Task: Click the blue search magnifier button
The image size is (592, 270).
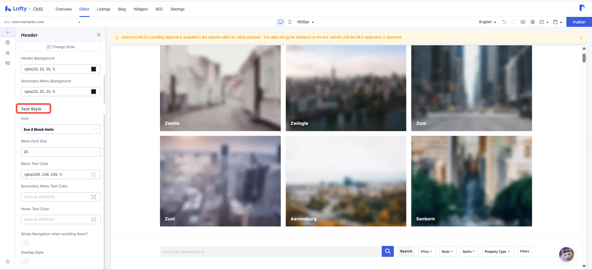Action: [388, 252]
